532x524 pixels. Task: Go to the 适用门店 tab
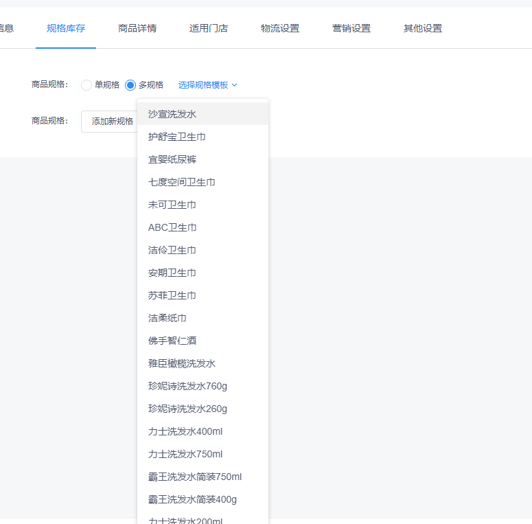click(x=208, y=28)
